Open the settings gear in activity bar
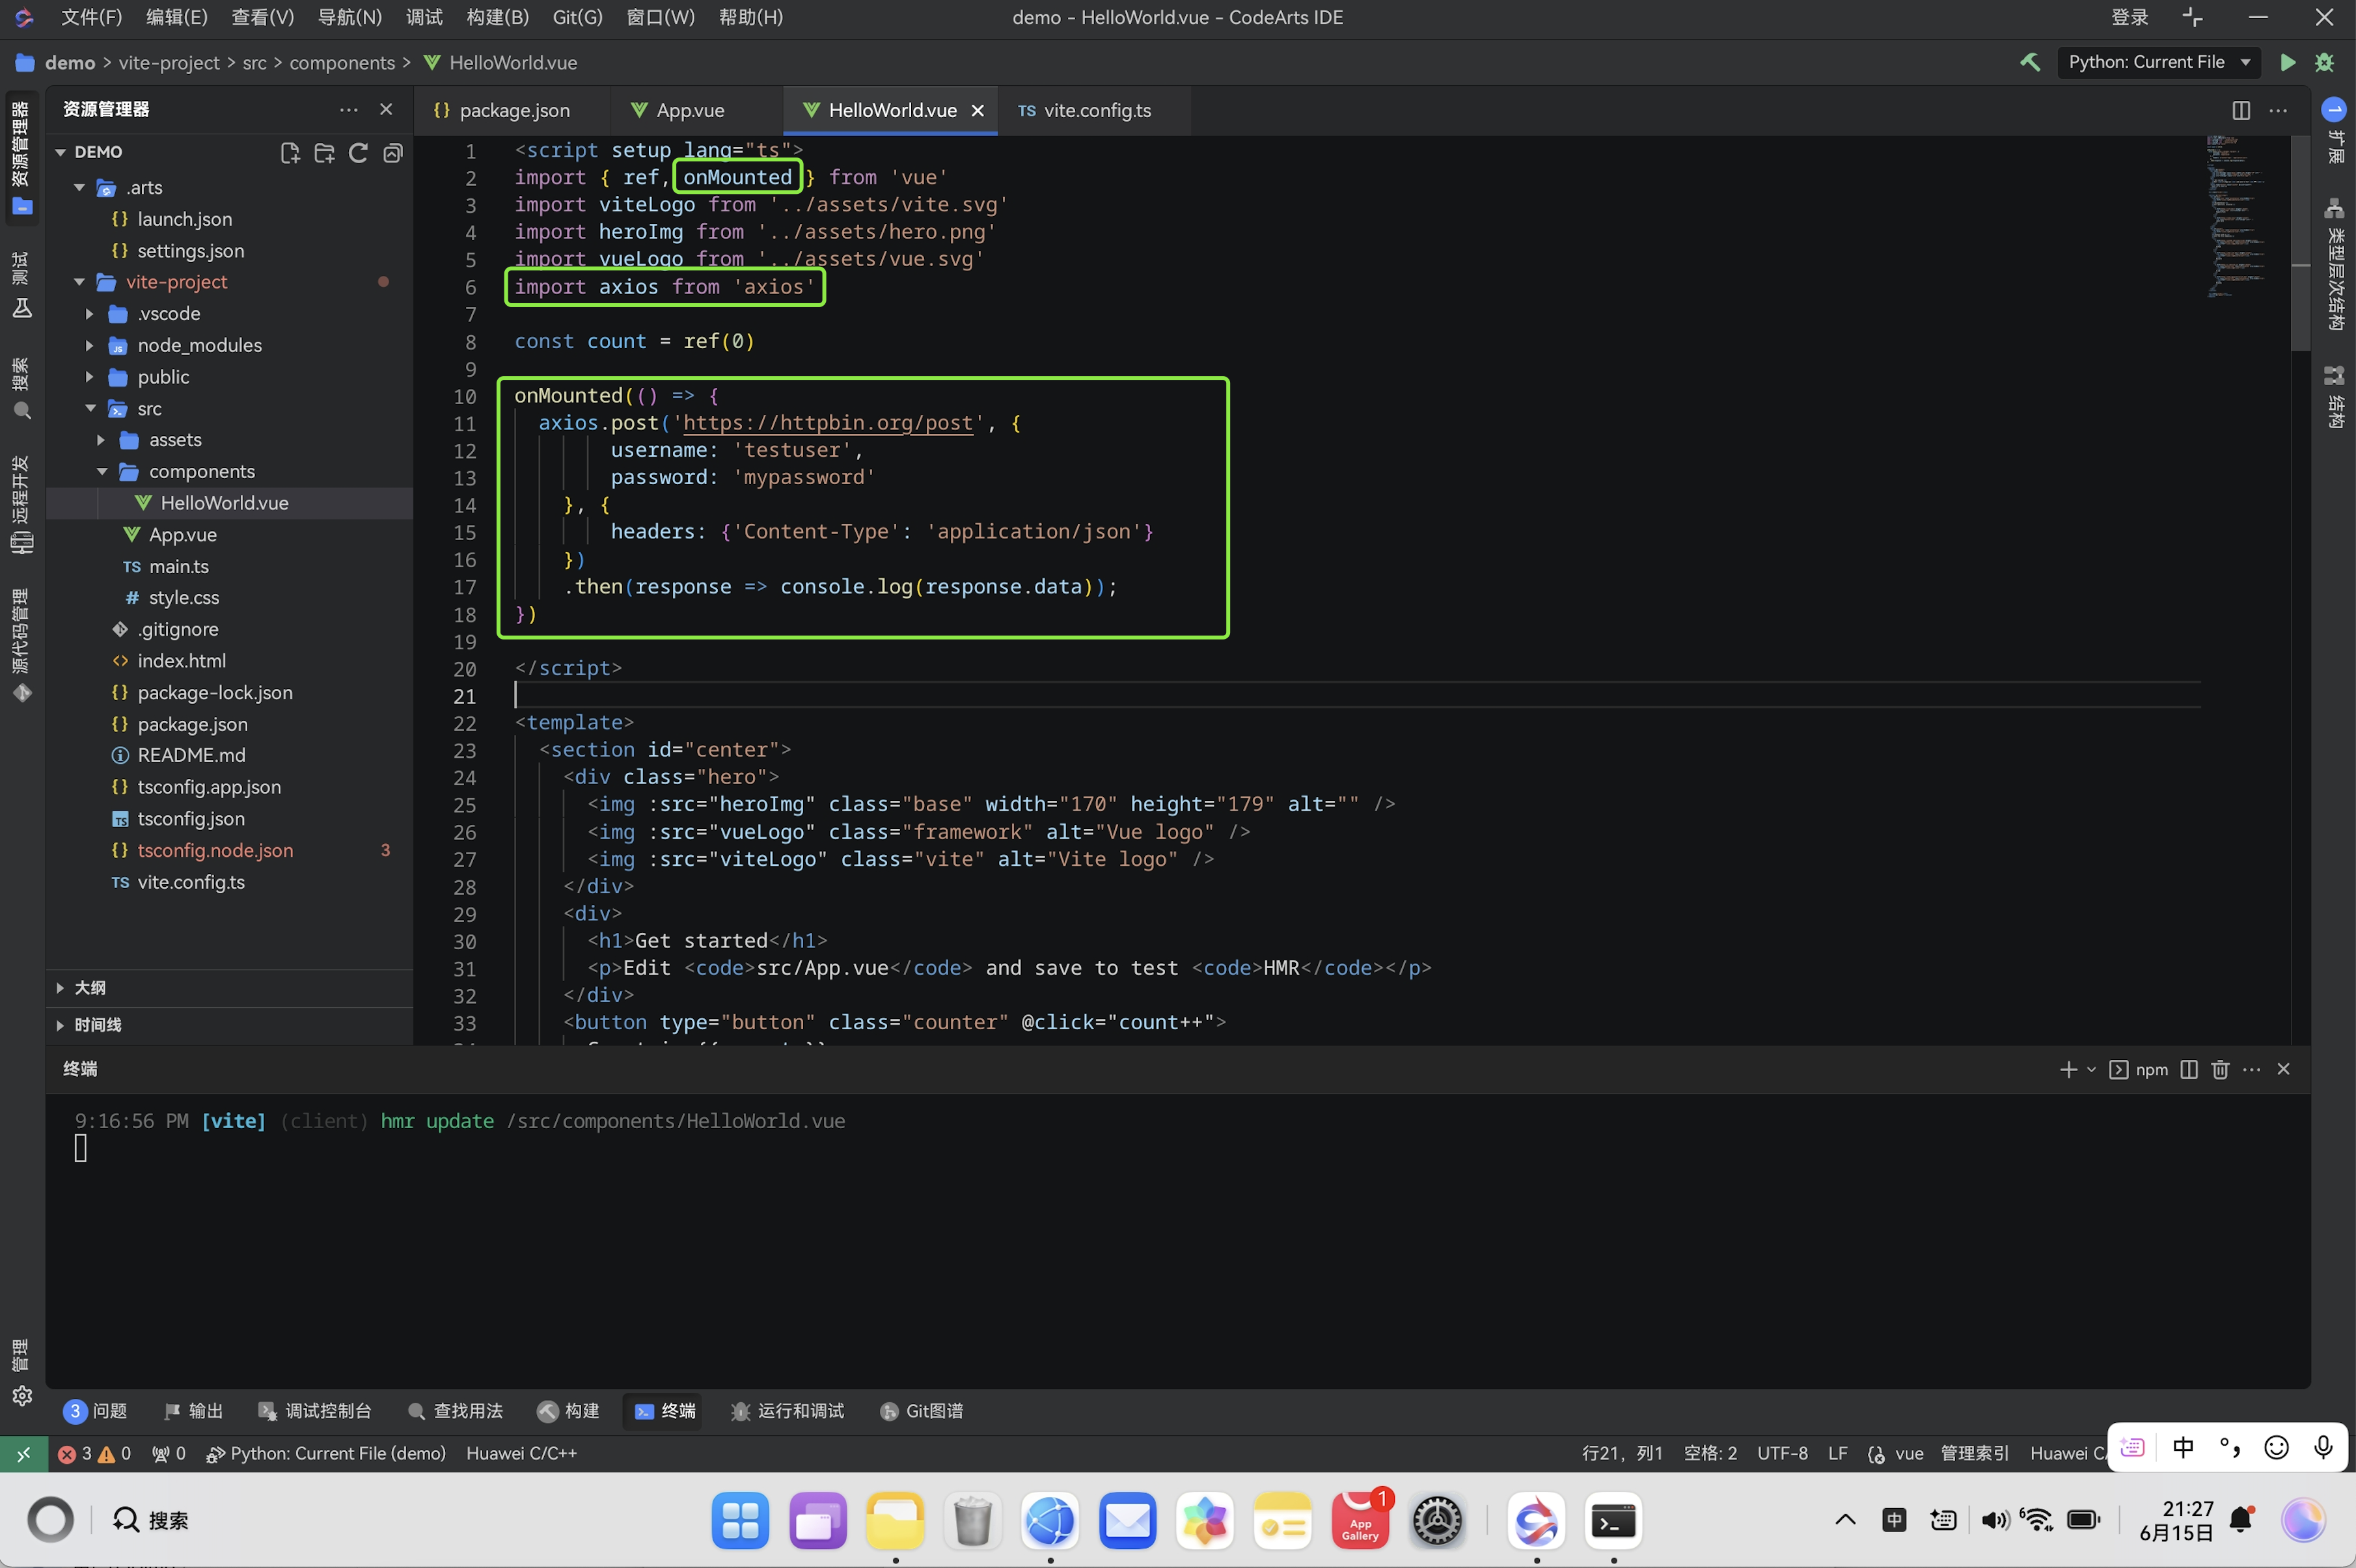The height and width of the screenshot is (1568, 2356). [22, 1396]
